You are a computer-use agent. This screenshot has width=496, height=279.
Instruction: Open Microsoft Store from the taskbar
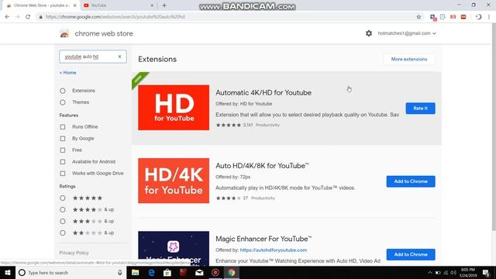167,272
